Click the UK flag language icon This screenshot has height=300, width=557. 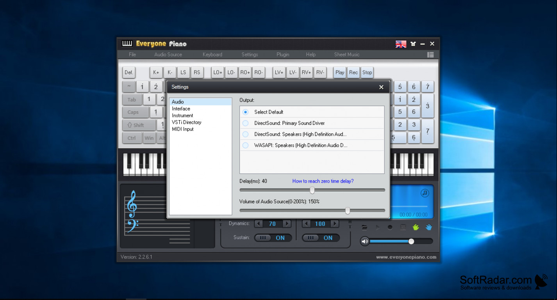pyautogui.click(x=401, y=44)
